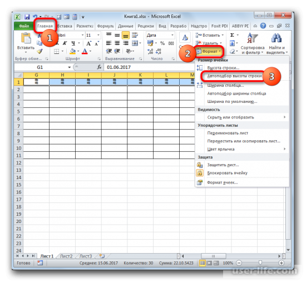Select the fill color paint bucket icon
Image resolution: width=306 pixels, height=282 pixels.
point(73,51)
